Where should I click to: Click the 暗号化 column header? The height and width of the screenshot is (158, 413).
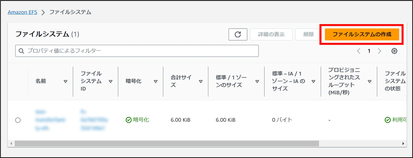coord(133,82)
